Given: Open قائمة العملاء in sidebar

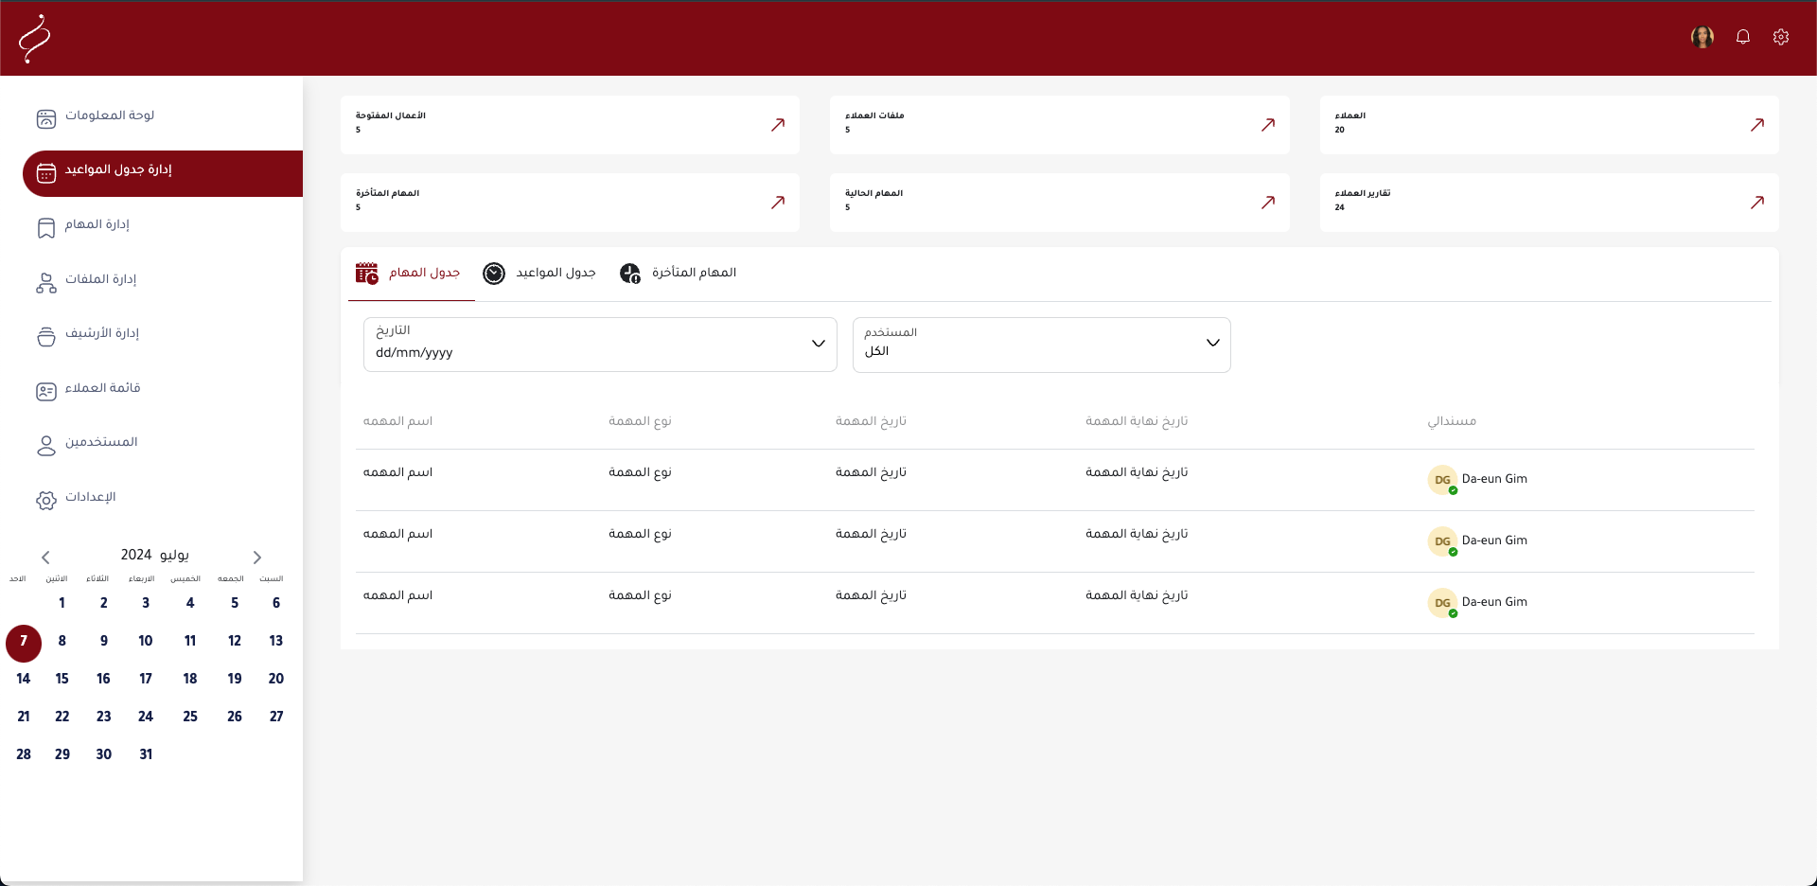Looking at the screenshot, I should (101, 389).
